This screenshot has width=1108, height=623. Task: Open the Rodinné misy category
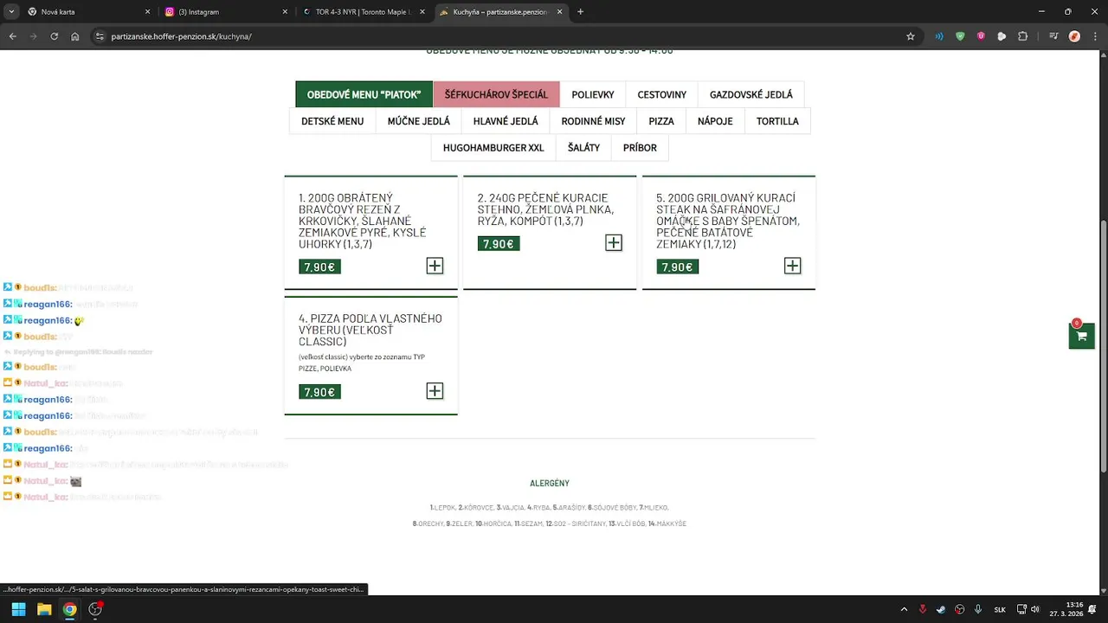(x=593, y=121)
